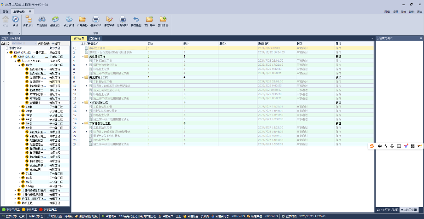Click the open folder icon in toolbar
The image size is (424, 219).
[x=83, y=19]
